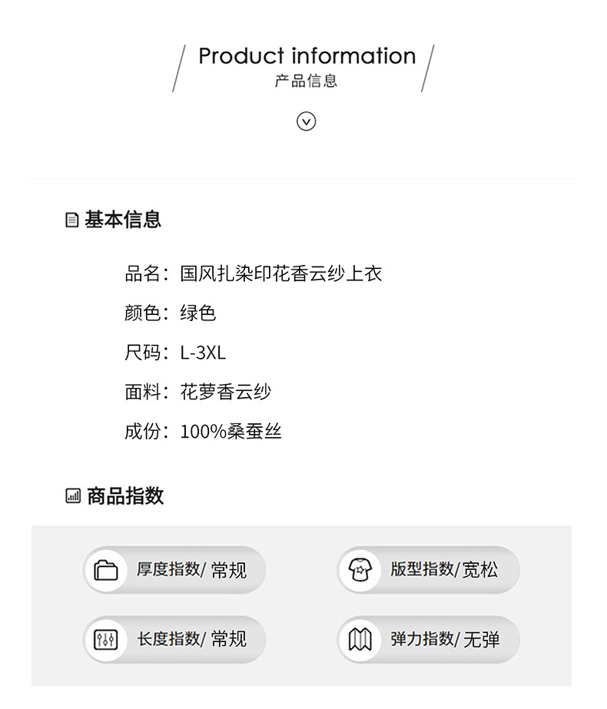Click the size value L-3XL

[203, 353]
